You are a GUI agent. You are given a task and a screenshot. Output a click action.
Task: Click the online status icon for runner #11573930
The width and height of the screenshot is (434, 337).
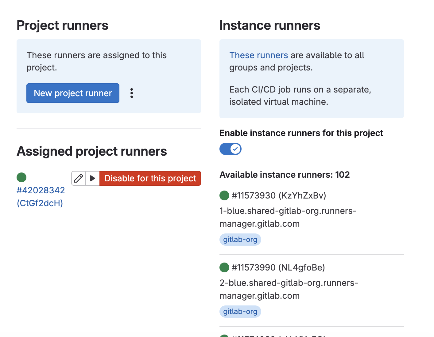(224, 195)
